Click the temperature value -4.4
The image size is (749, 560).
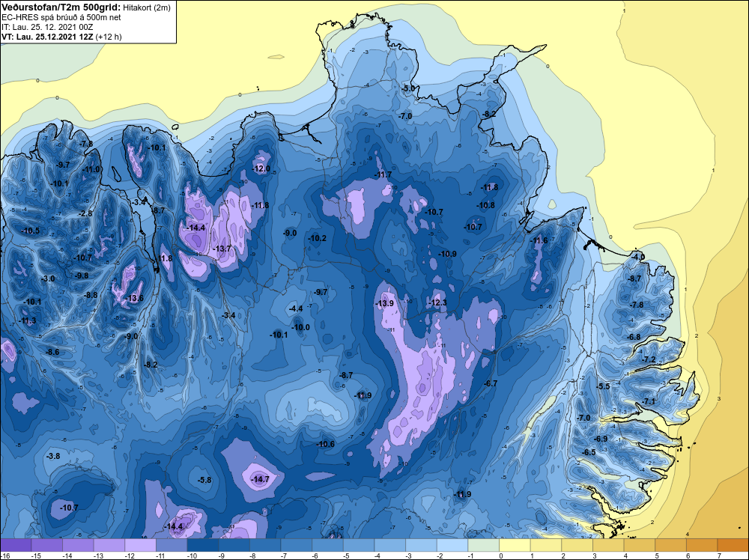click(296, 309)
